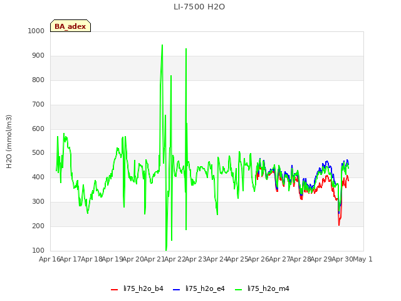Click the 300 y-axis label
401x301 pixels.
click(38, 202)
